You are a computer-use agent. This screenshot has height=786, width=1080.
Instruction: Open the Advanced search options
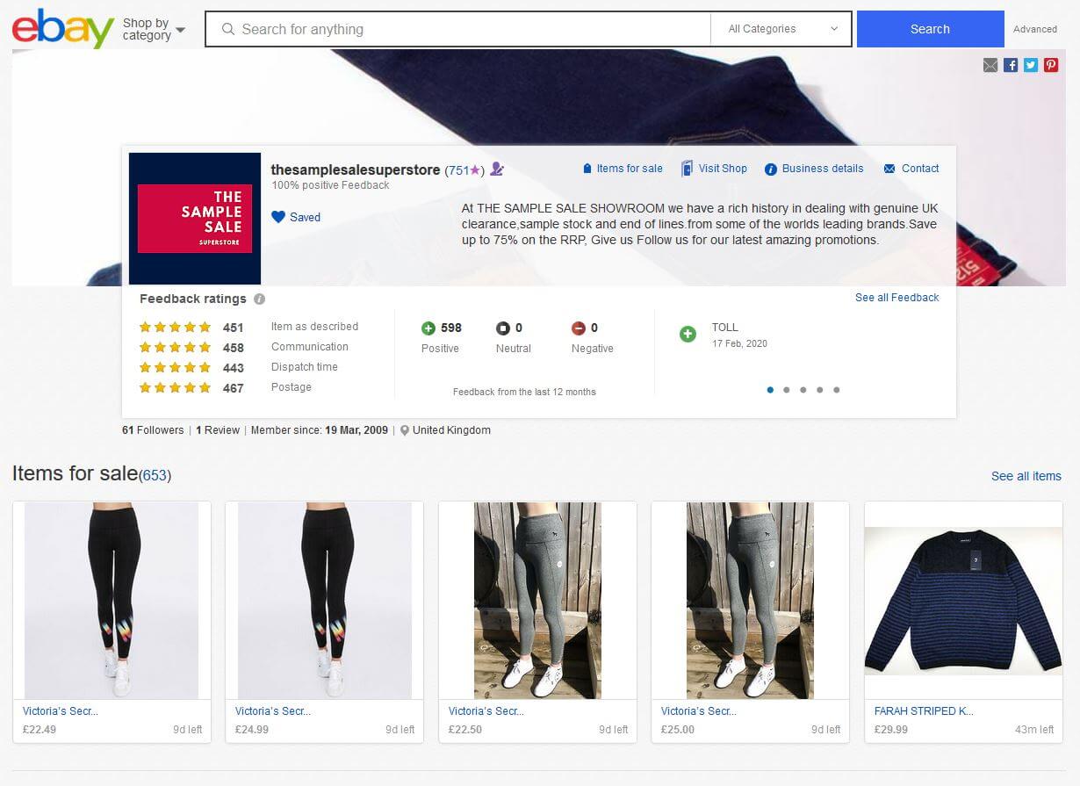(1035, 29)
